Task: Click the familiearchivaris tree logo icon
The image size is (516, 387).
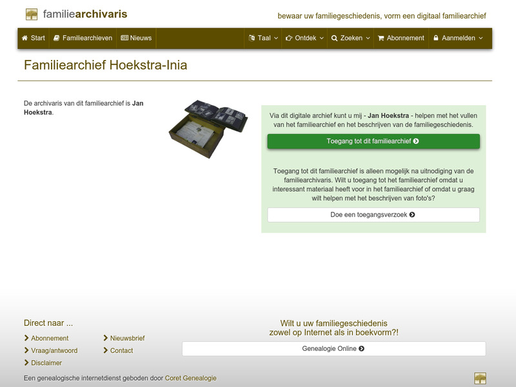Action: 32,14
